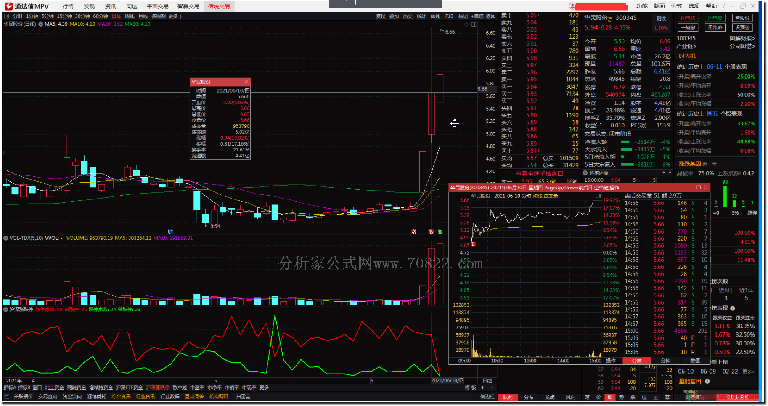The image size is (768, 406).
Task: Click the green S marker on the chart
Action: (x=440, y=232)
